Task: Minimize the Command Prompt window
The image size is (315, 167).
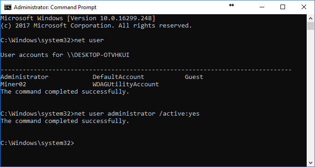Action: point(262,7)
